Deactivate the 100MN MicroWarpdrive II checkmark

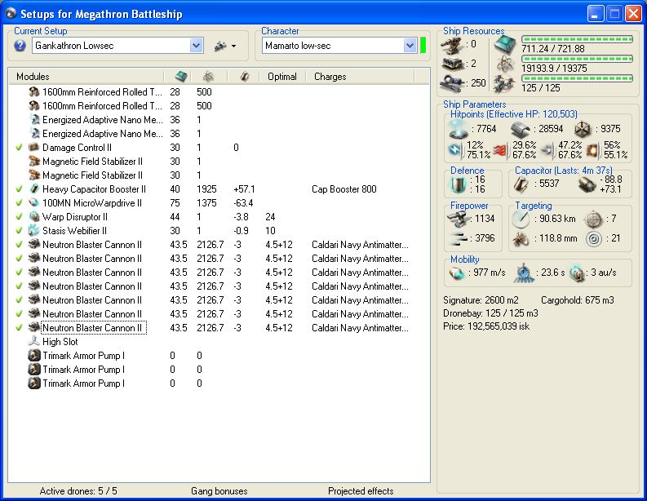19,203
